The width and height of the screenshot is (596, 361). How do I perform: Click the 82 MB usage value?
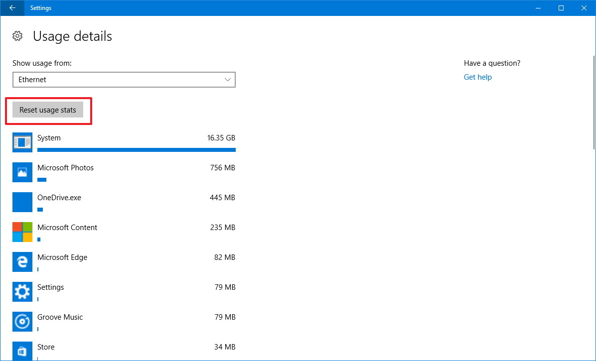pos(225,257)
